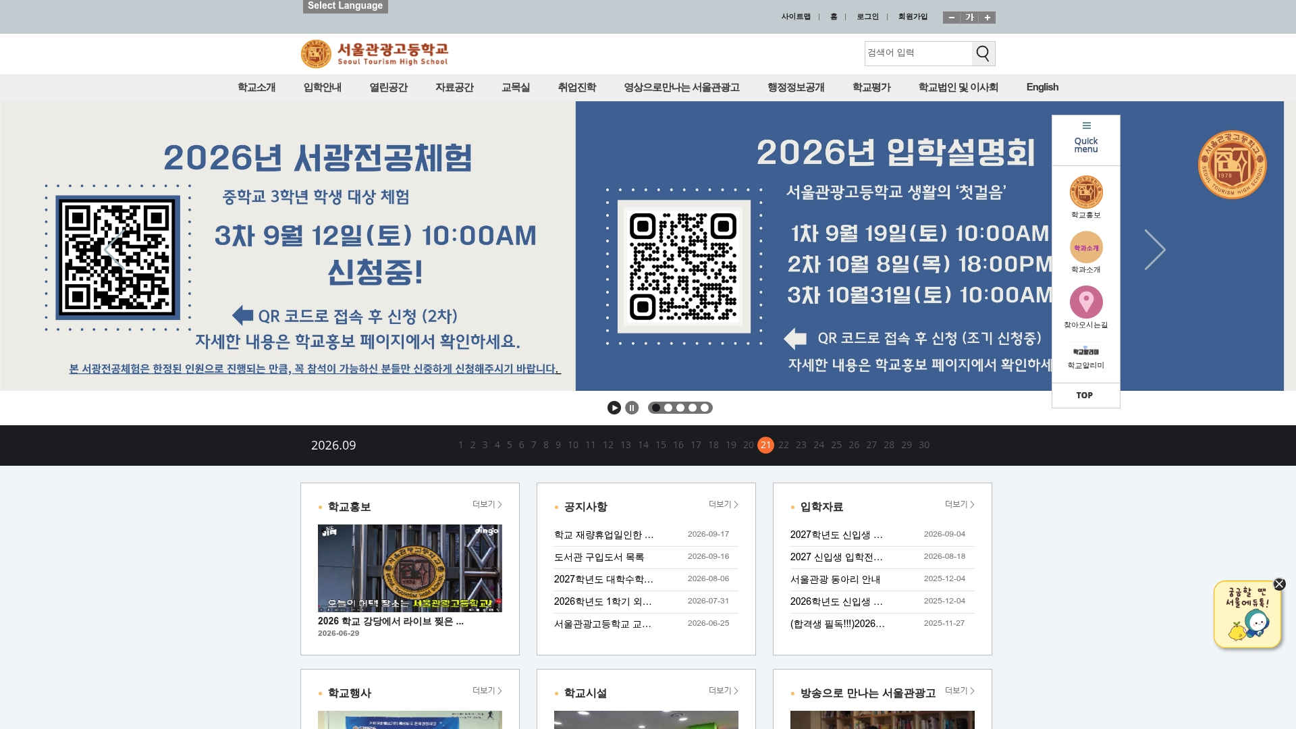Decrease font size with minus button

coord(951,18)
